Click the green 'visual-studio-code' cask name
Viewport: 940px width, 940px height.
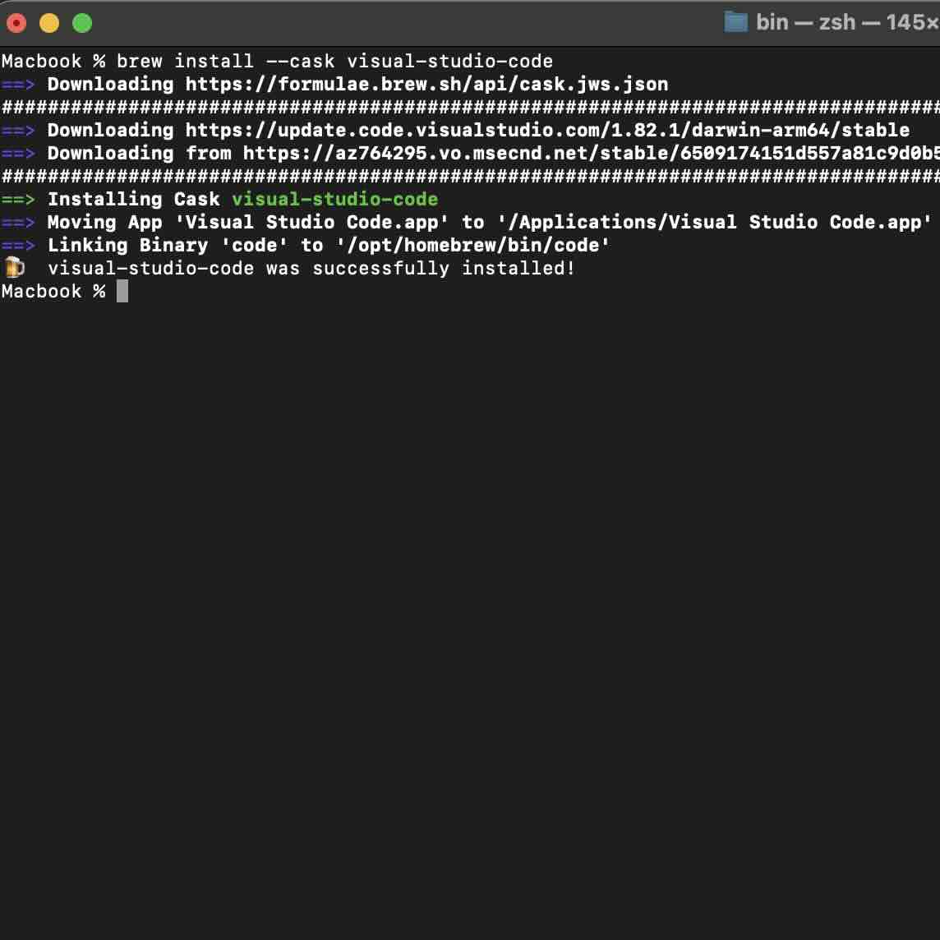335,199
